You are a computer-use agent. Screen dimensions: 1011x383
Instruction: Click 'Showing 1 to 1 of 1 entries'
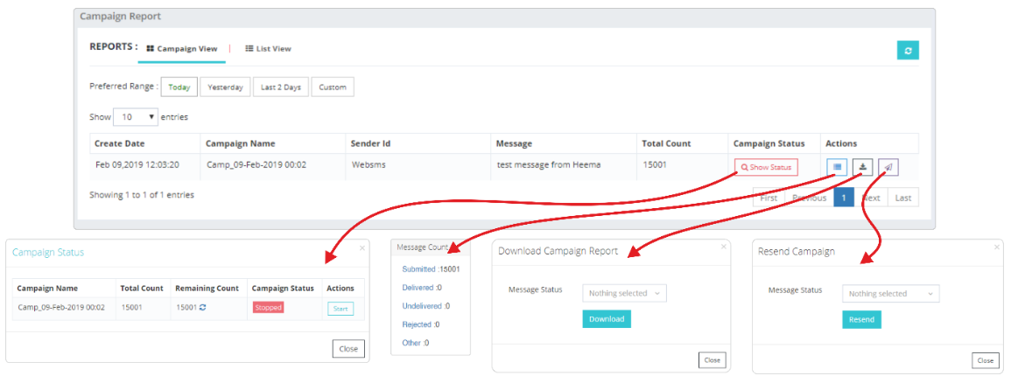142,194
